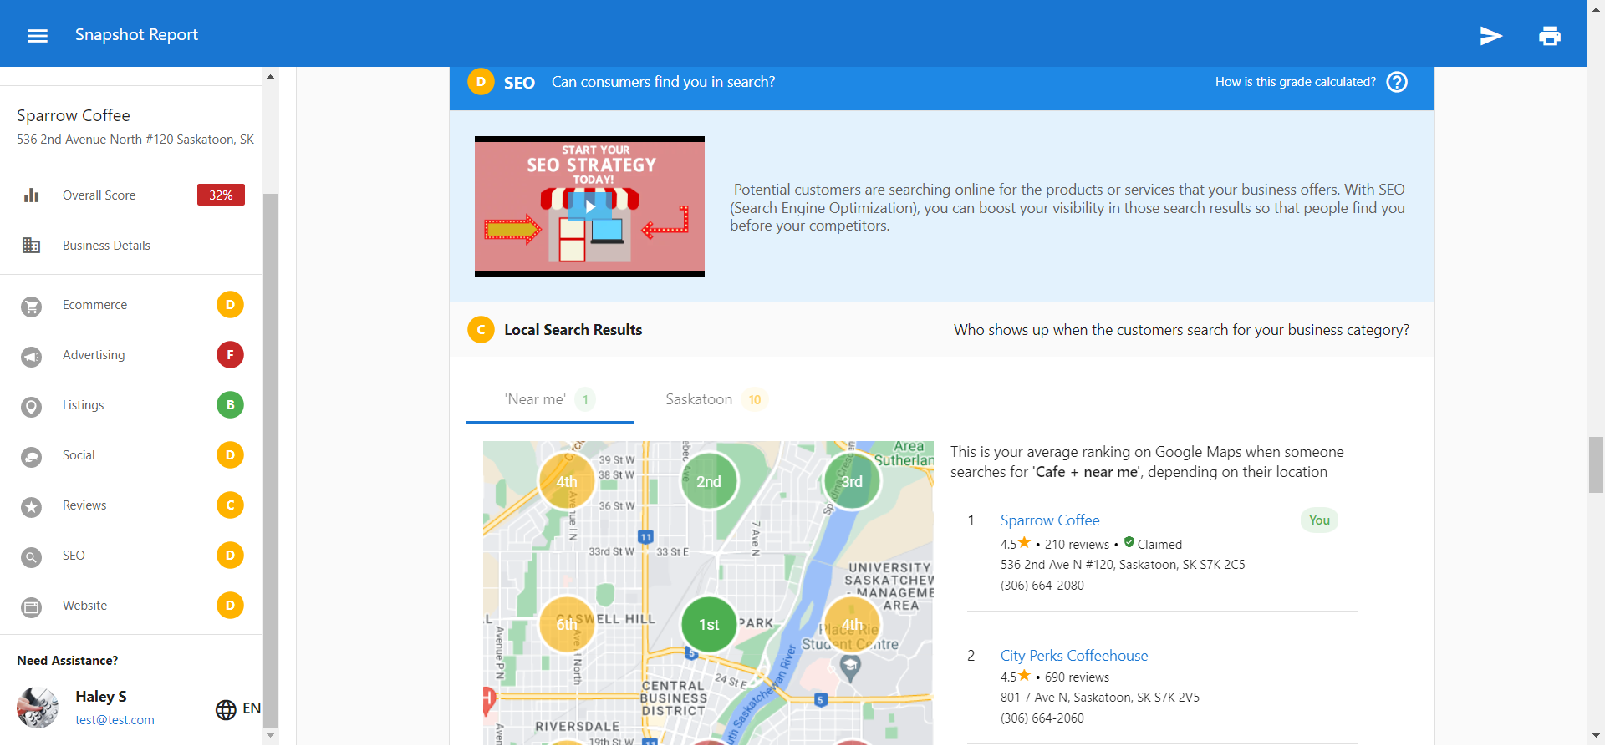Click the Social chat bubble icon
The height and width of the screenshot is (746, 1605).
click(x=32, y=457)
